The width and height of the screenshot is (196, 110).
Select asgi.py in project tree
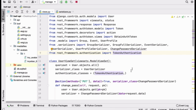tap(22, 31)
